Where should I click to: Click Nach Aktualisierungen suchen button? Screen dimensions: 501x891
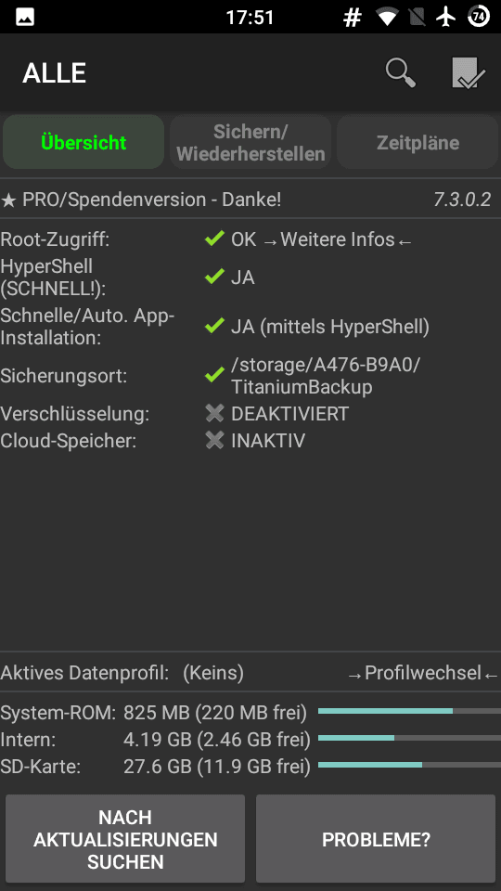[x=125, y=839]
